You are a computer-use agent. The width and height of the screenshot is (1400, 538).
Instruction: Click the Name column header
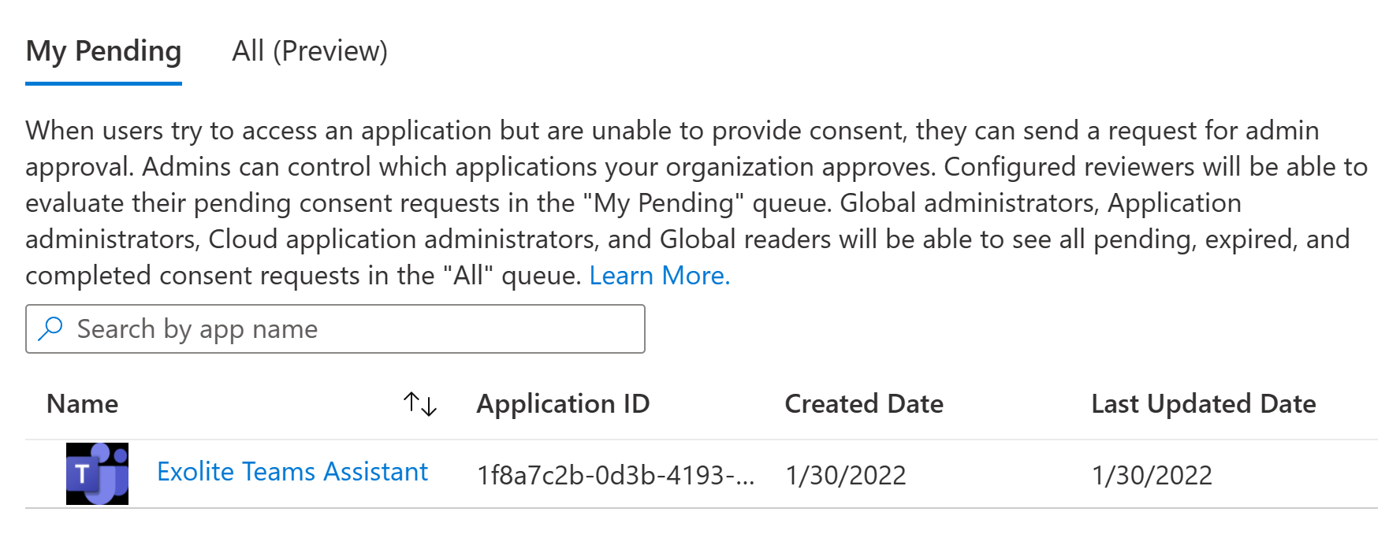tap(83, 404)
